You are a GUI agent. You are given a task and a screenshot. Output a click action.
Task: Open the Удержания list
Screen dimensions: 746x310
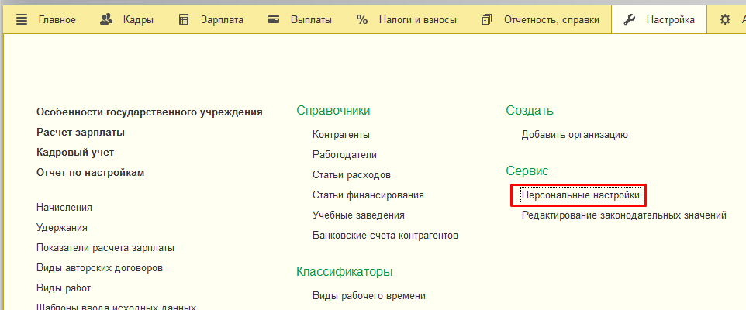pyautogui.click(x=62, y=228)
